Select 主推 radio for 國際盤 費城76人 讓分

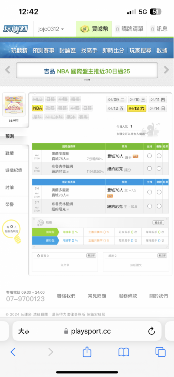150,156
